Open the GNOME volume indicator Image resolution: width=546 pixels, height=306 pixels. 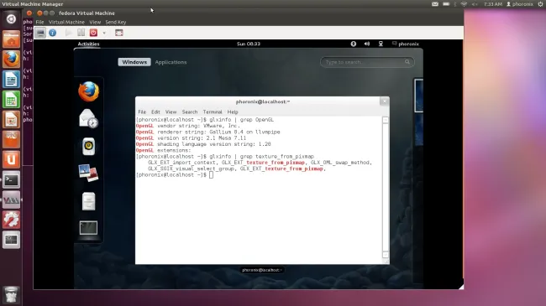(367, 44)
